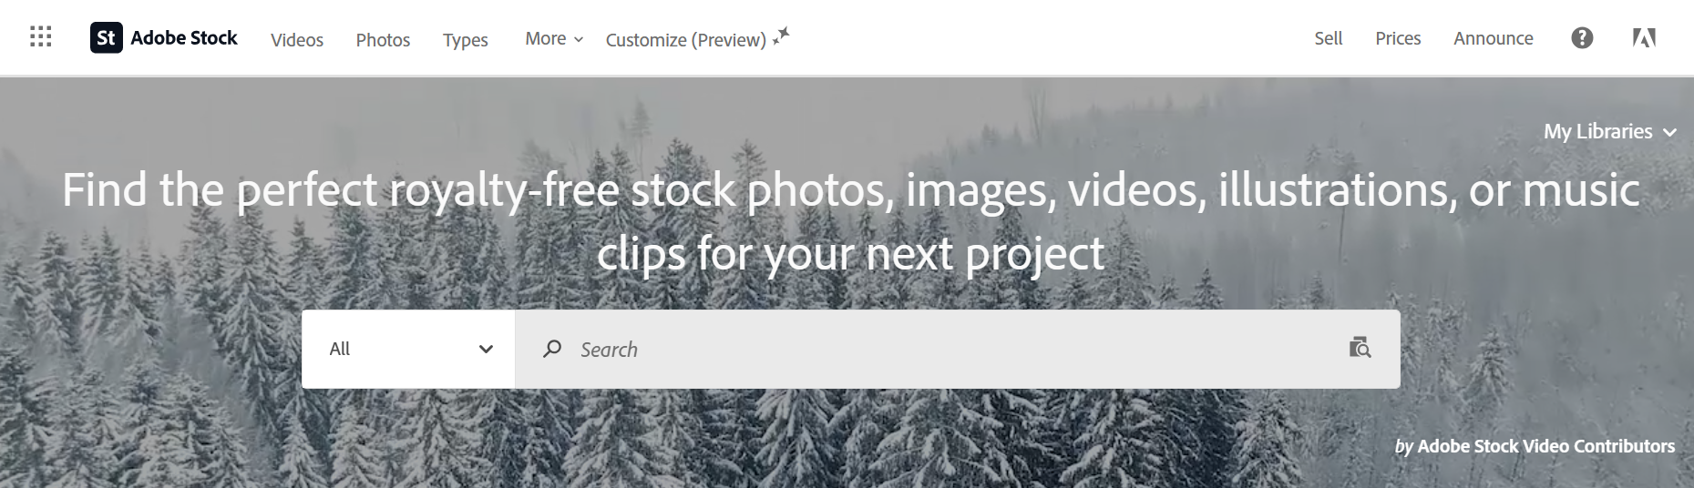This screenshot has height=488, width=1694.
Task: Click the Search input field
Action: (957, 349)
